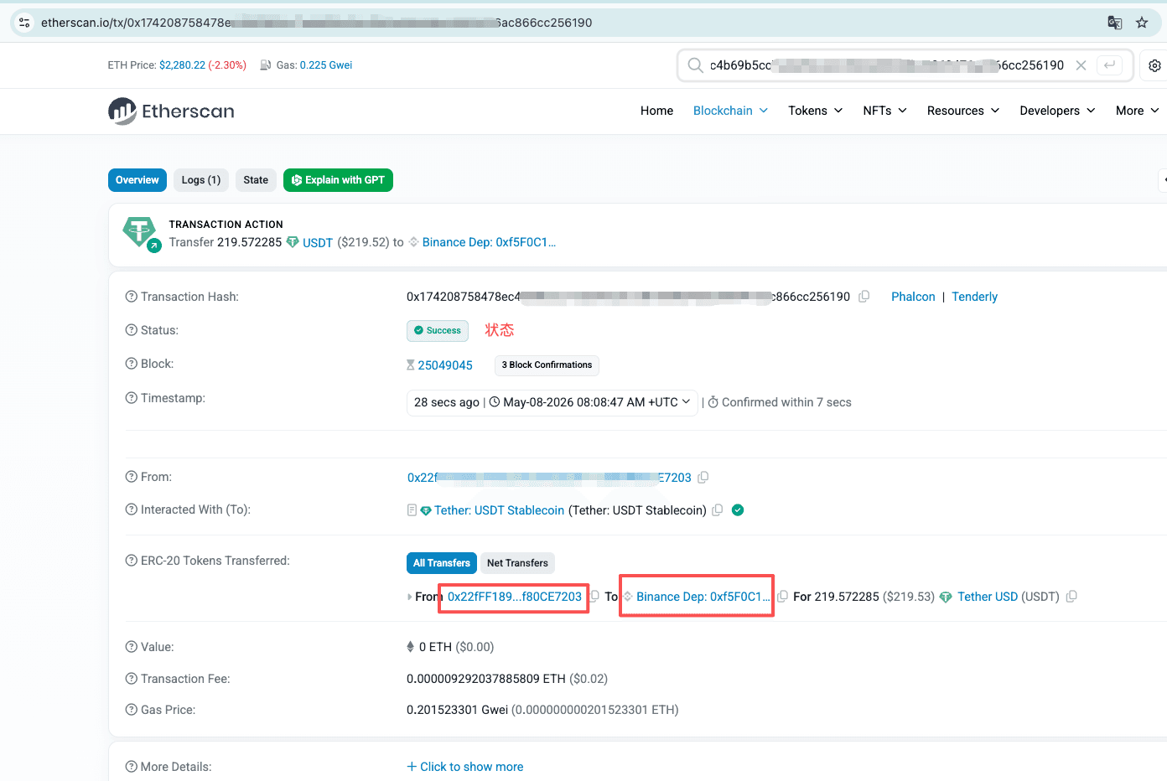
Task: Select the All Transfers tab
Action: click(x=442, y=563)
